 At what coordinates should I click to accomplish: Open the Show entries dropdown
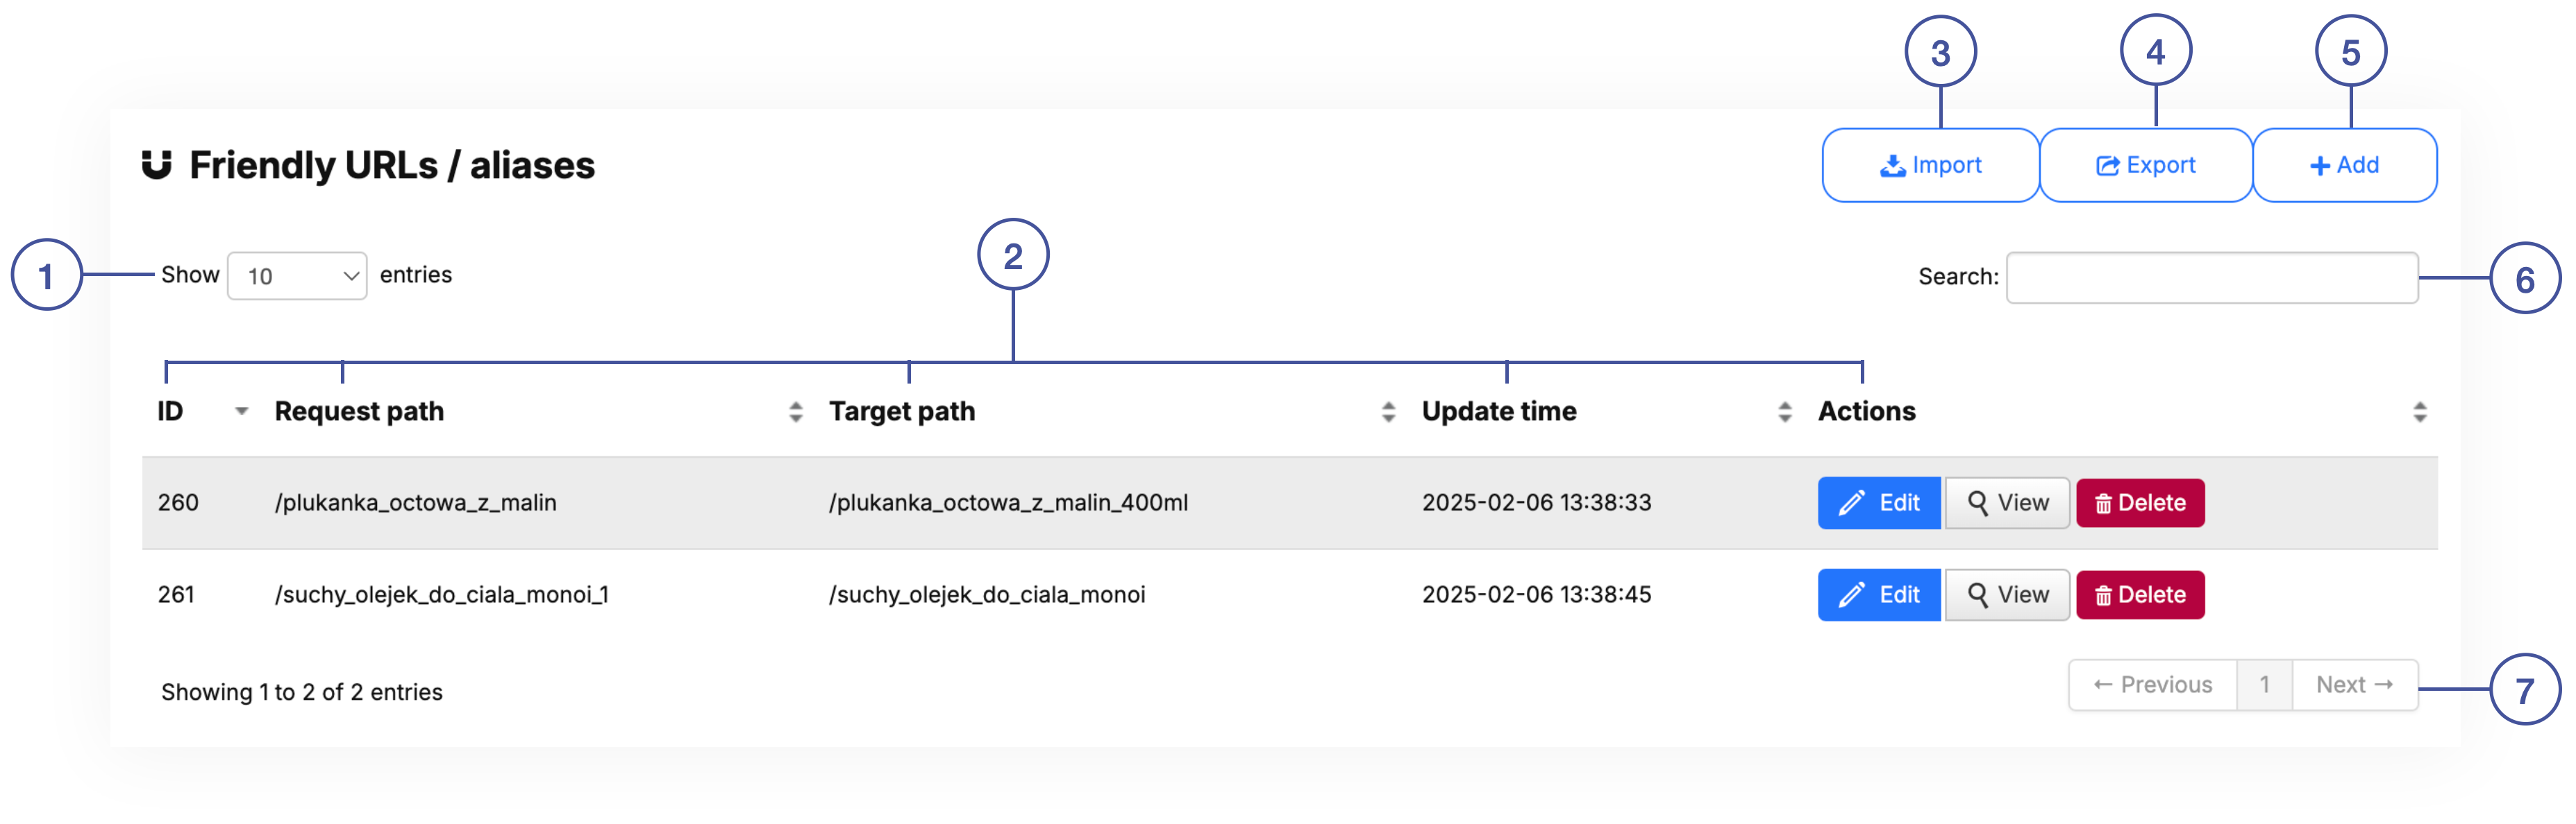pyautogui.click(x=296, y=275)
